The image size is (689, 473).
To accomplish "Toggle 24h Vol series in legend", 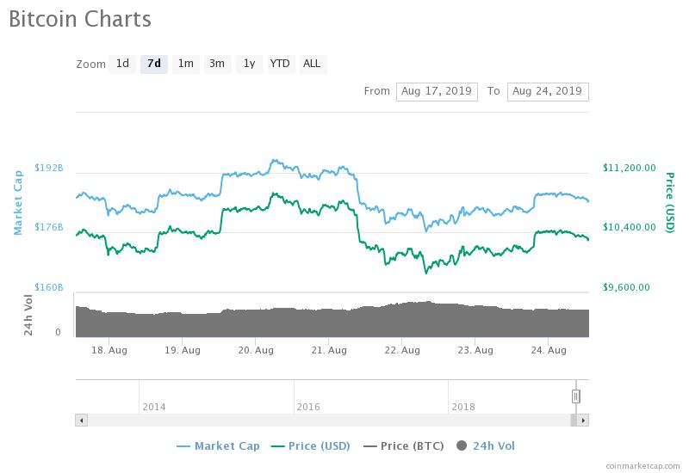I will tap(486, 446).
